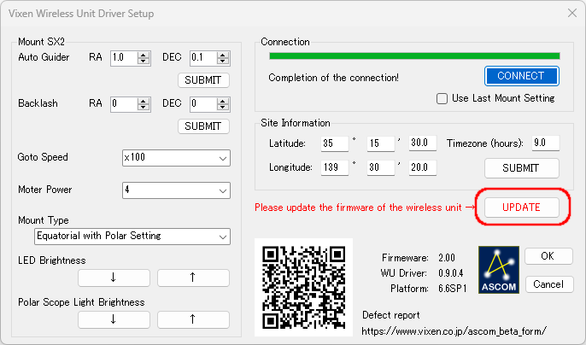Increment the Auto Guider RA spinner
Viewport: 586px width, 345px height.
(x=144, y=55)
